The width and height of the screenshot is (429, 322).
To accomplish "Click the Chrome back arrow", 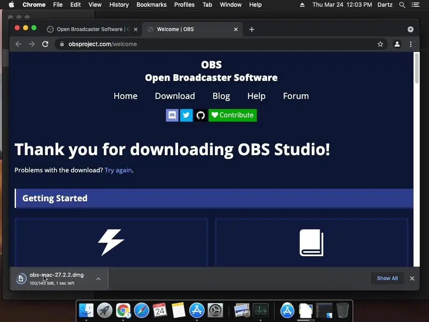I will coord(18,44).
